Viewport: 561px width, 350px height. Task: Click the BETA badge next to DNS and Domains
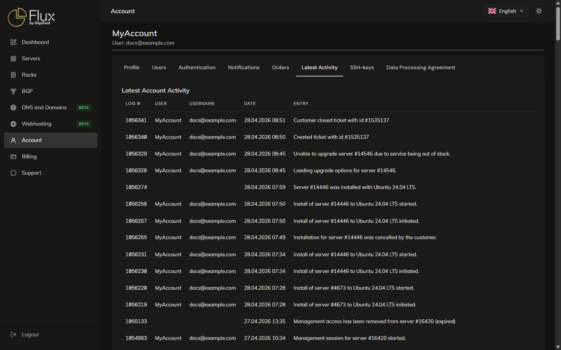84,107
